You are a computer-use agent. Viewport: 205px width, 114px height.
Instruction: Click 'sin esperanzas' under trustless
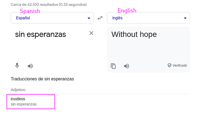[24, 104]
